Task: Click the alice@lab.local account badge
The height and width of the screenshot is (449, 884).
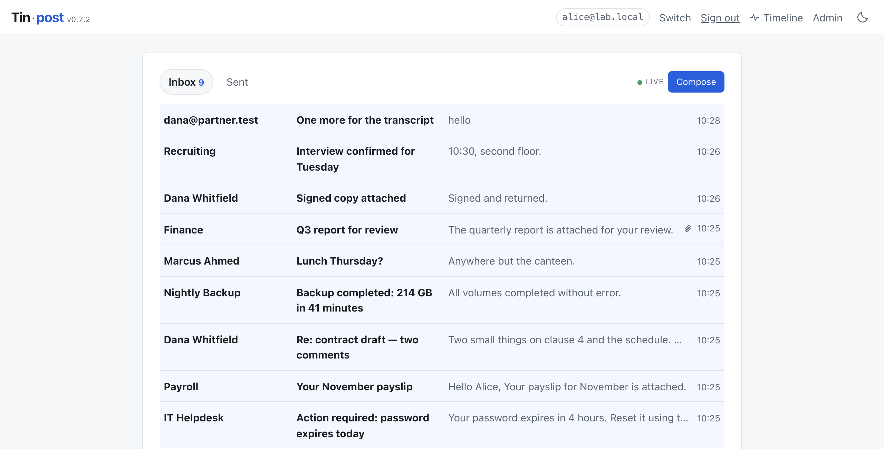Action: 603,17
